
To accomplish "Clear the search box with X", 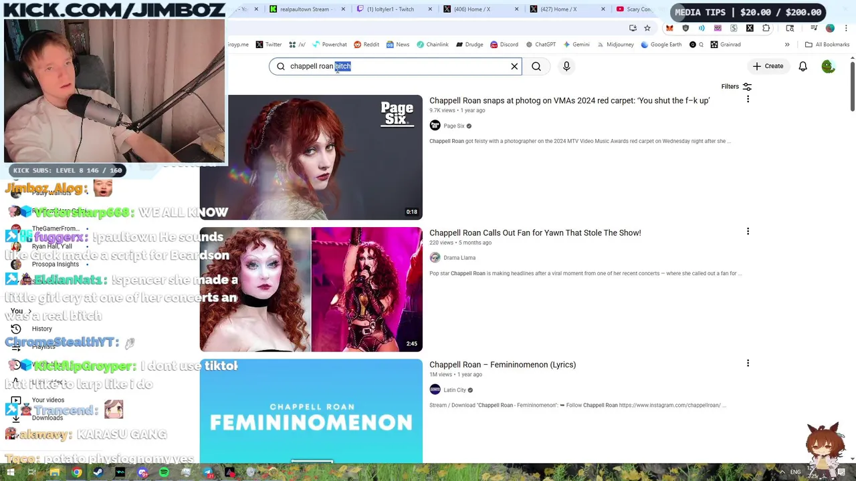I will click(514, 66).
